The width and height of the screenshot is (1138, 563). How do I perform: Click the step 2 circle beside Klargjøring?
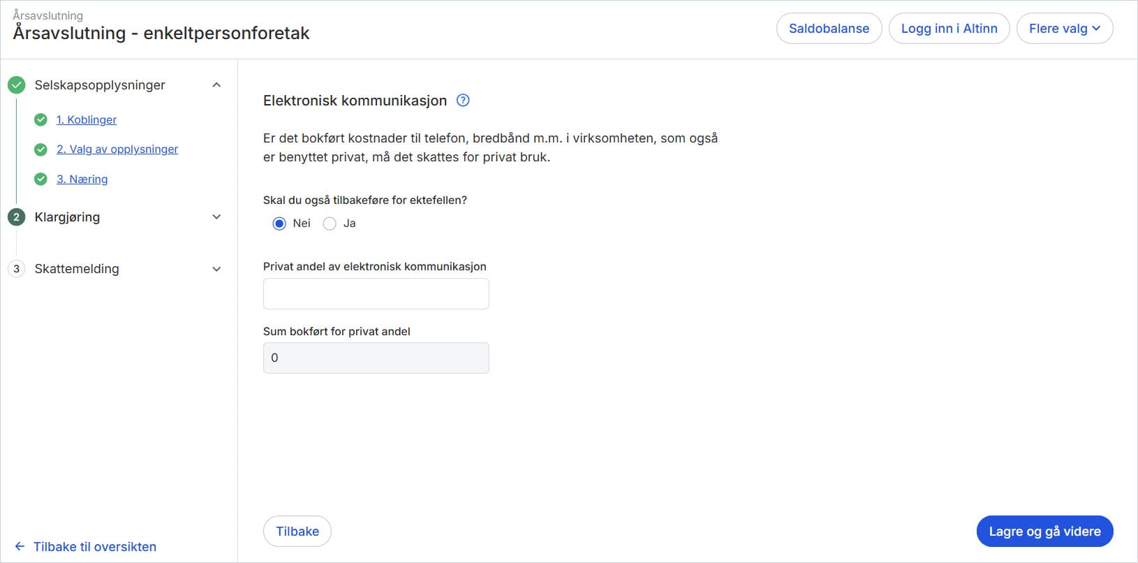click(16, 217)
